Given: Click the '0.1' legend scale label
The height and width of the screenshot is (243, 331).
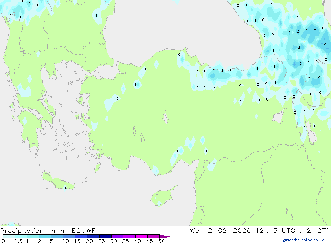Looking at the screenshot, I should 6,241.
